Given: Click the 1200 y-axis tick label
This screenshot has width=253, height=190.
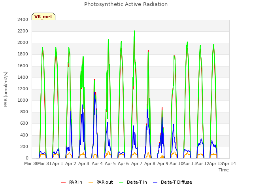Looking at the screenshot, I should [x=23, y=89].
